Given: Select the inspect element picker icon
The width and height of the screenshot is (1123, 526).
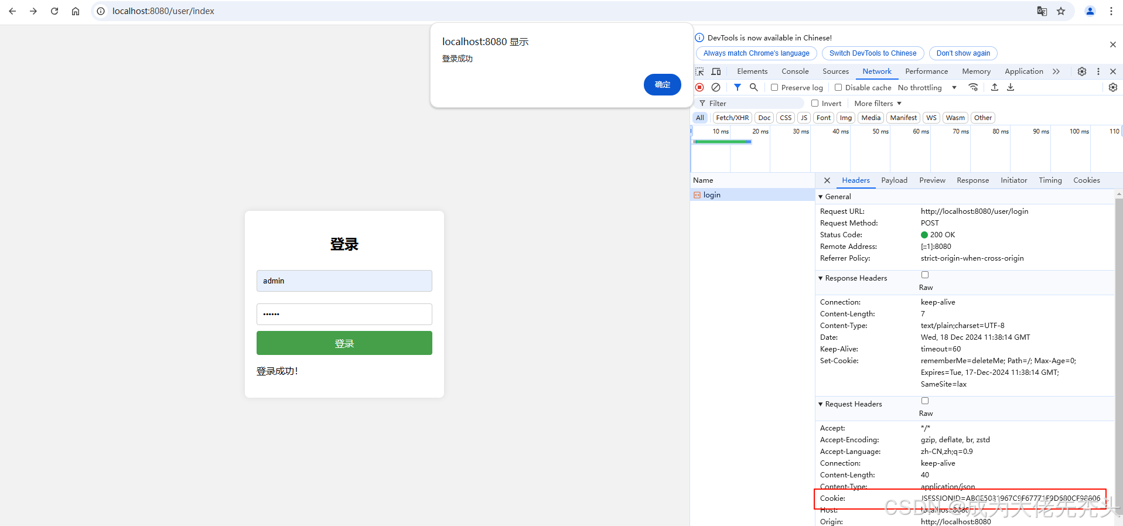Looking at the screenshot, I should (699, 71).
